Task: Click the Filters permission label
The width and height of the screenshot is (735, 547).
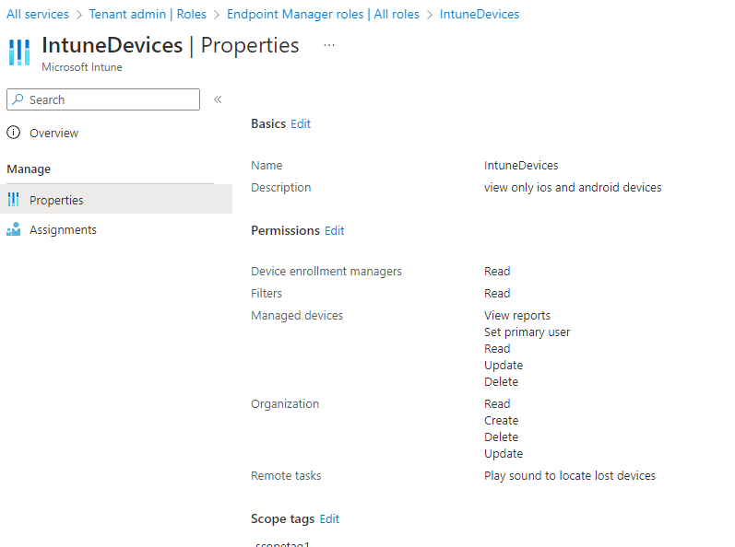Action: tap(267, 294)
